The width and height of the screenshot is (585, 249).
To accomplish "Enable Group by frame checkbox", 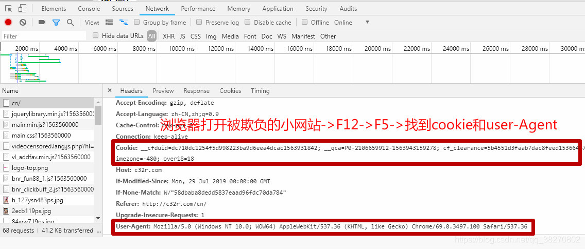I will [136, 22].
